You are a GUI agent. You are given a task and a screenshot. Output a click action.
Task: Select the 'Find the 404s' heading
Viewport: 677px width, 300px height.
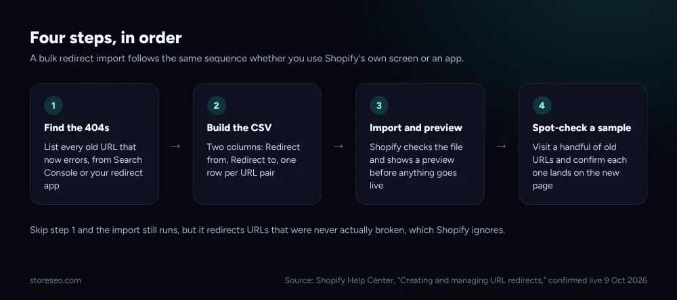click(77, 128)
